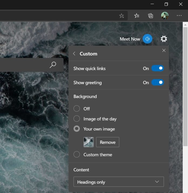
Task: Open page settings gear icon
Action: tap(164, 39)
